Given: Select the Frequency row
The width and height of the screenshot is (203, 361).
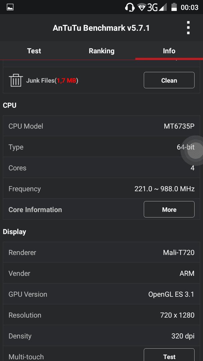Looking at the screenshot, I should tap(101, 189).
